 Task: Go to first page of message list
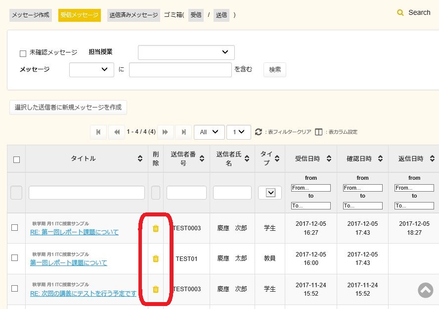(98, 132)
